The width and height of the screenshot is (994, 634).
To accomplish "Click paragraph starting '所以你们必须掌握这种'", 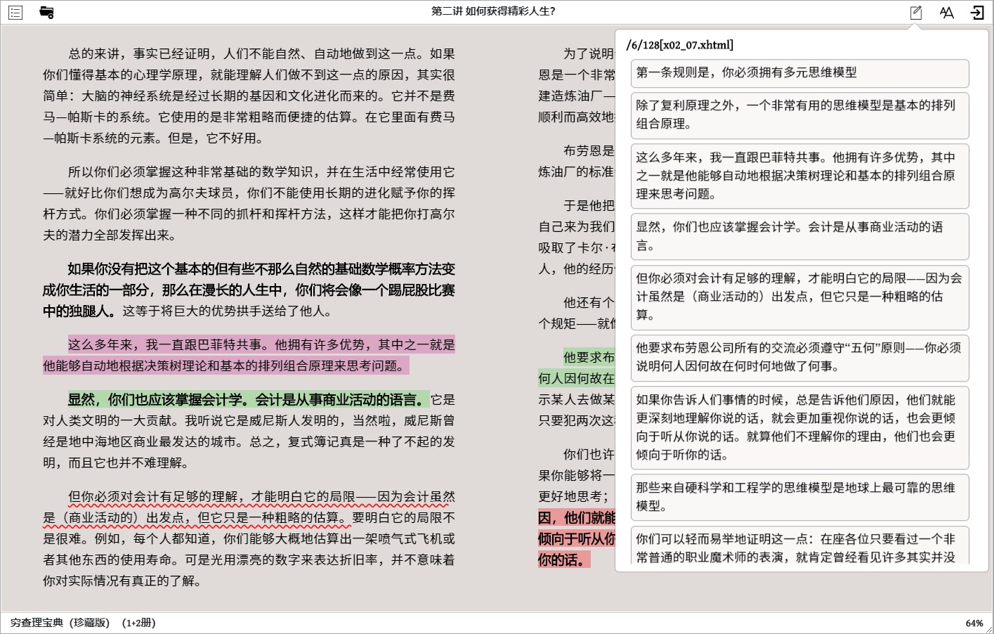I will [x=249, y=203].
